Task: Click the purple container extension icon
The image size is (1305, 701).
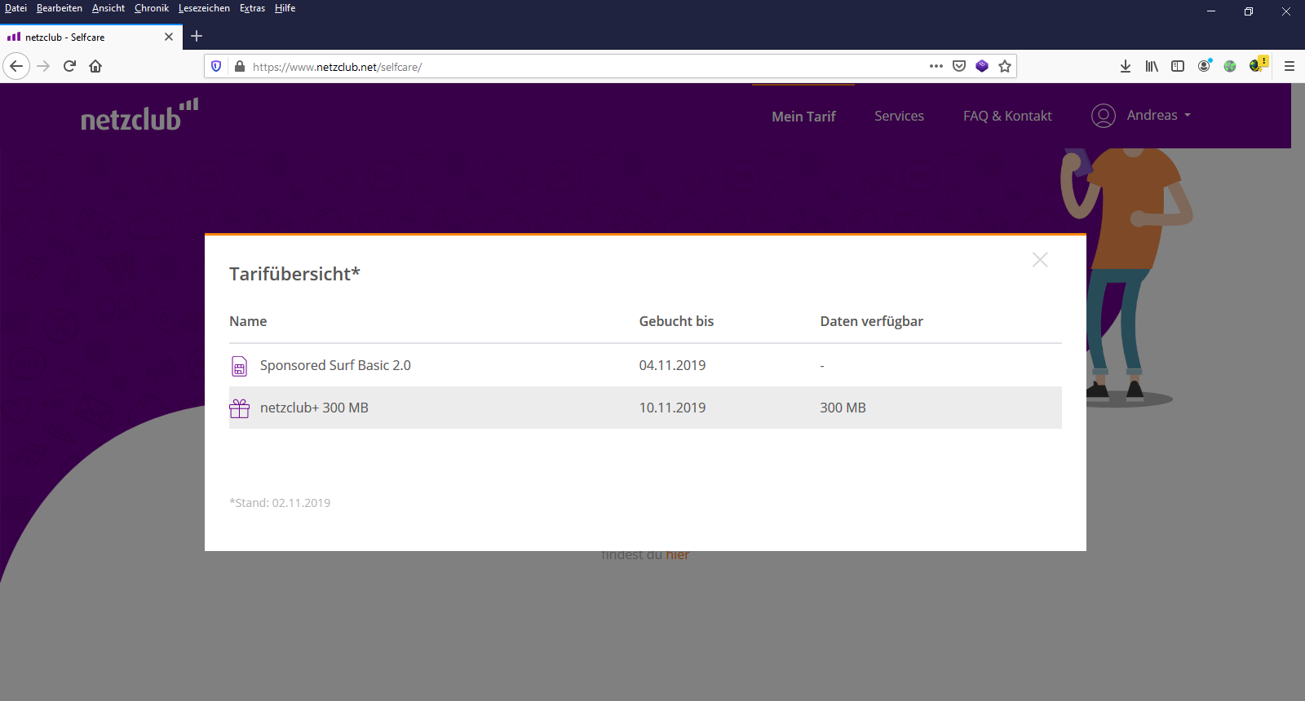Action: [x=982, y=66]
